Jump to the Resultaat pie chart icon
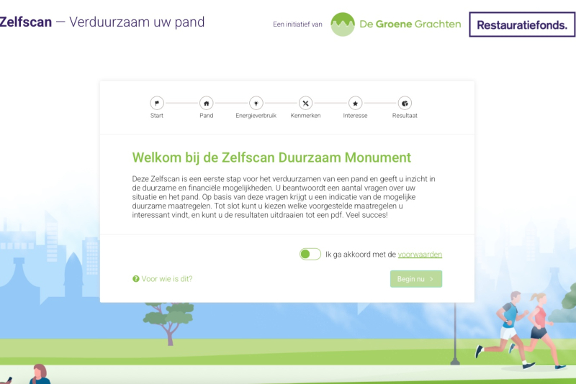 405,103
